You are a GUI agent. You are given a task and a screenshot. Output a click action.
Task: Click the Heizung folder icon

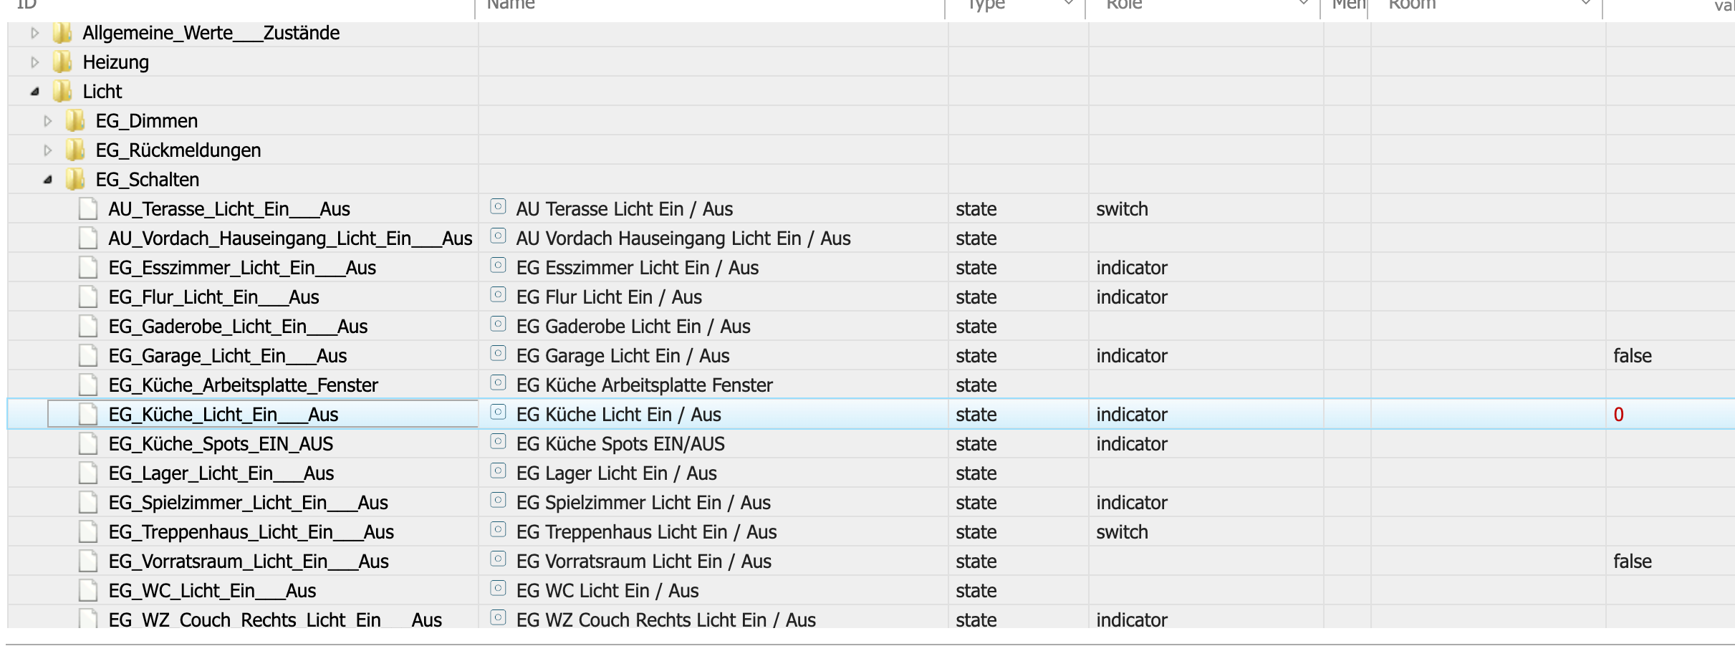pos(62,62)
